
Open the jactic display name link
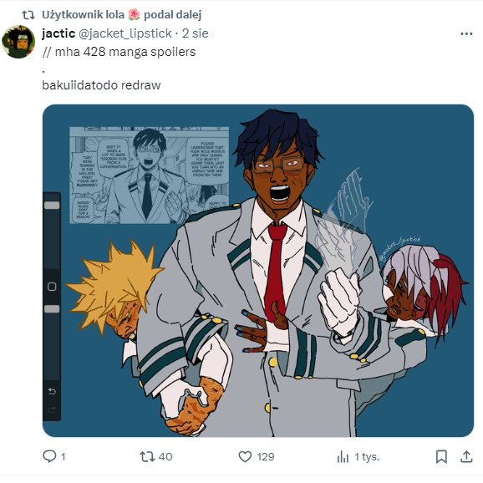click(x=58, y=33)
